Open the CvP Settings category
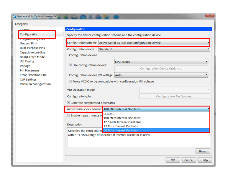The image size is (228, 178). point(28,79)
